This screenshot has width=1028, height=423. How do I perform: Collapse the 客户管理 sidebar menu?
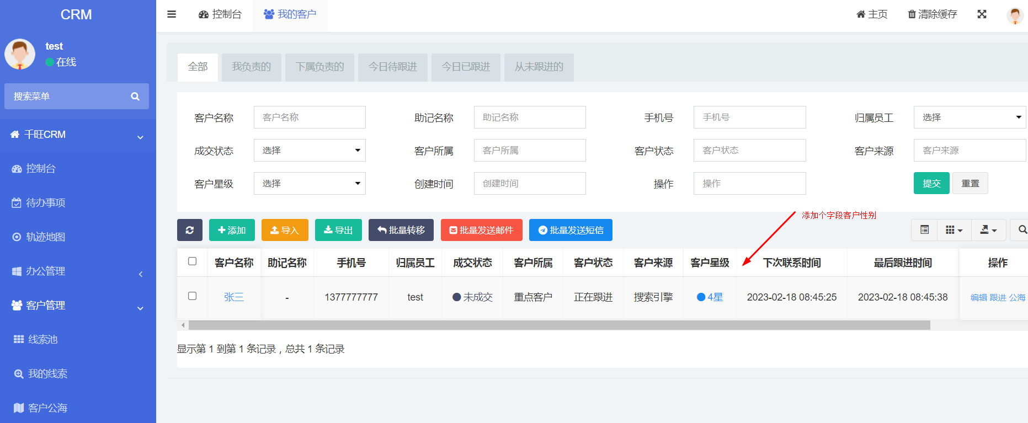point(78,306)
